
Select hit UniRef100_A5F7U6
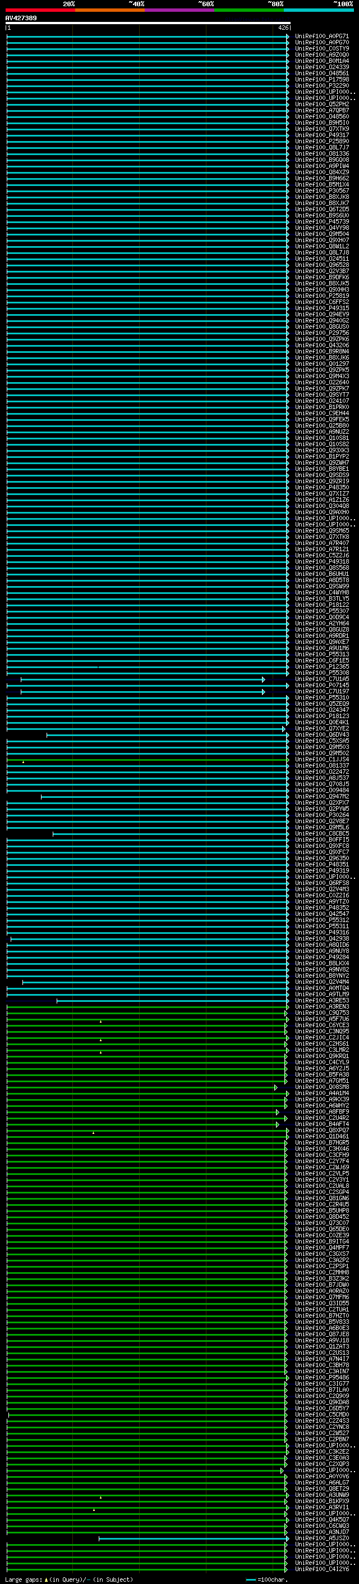pyautogui.click(x=322, y=1019)
